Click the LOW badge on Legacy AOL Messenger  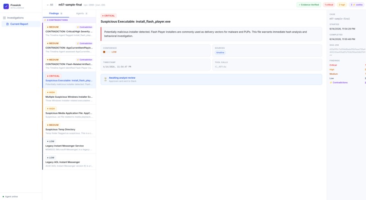click(51, 157)
